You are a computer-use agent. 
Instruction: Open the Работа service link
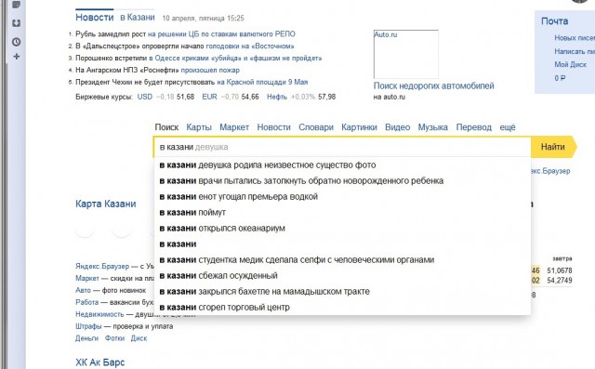(x=86, y=302)
